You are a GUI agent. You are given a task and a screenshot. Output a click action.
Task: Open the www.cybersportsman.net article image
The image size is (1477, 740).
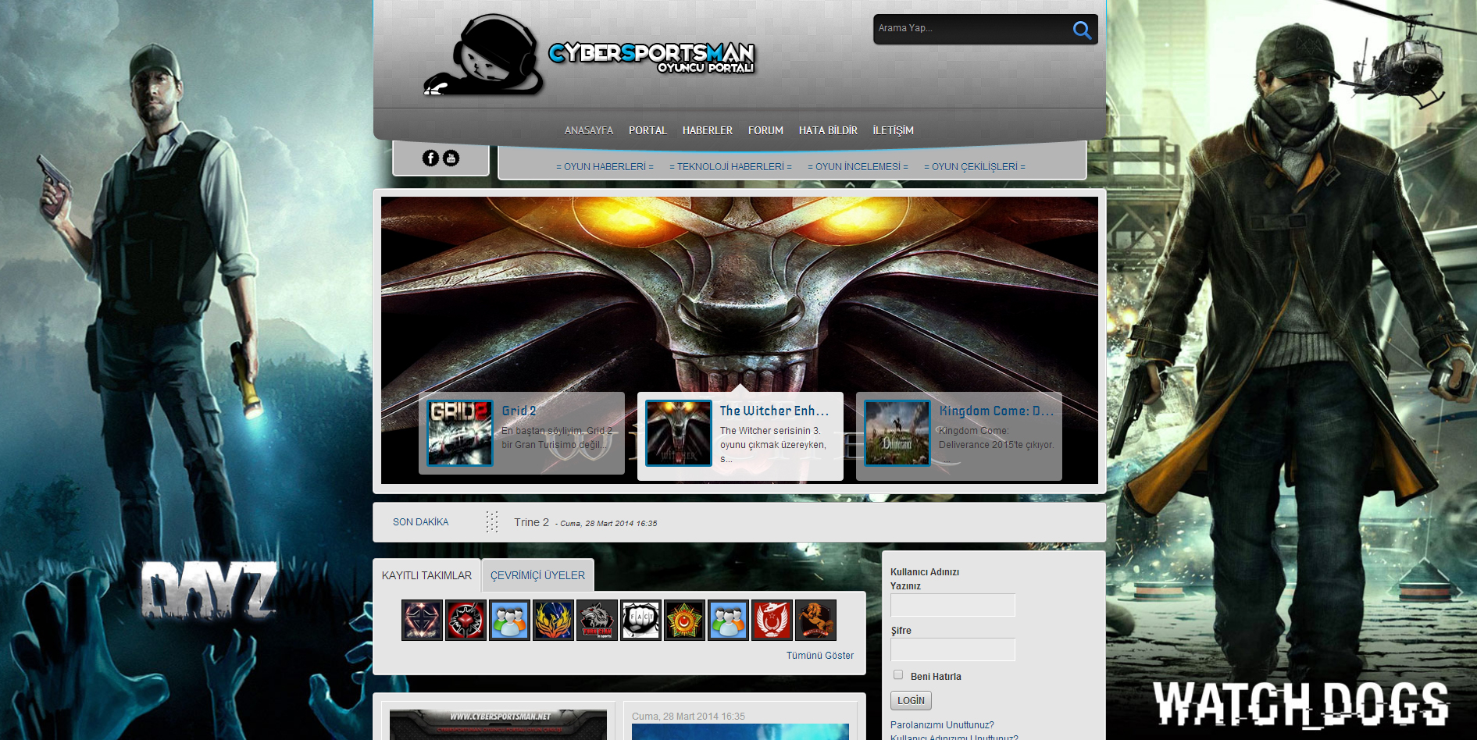498,724
